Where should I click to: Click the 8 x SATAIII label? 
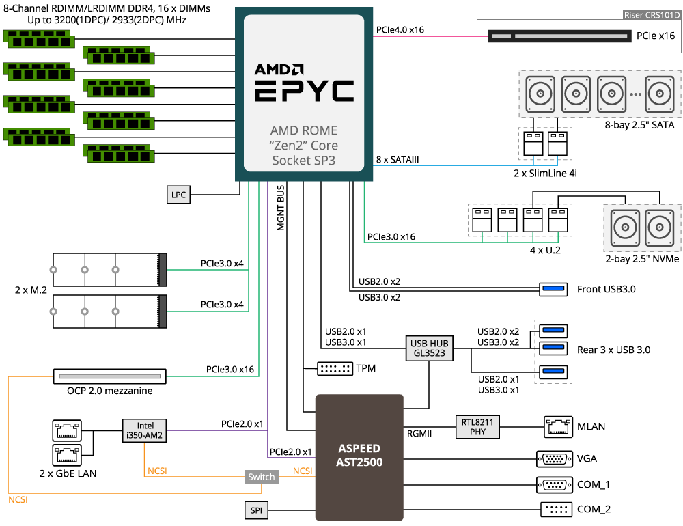[x=398, y=160]
